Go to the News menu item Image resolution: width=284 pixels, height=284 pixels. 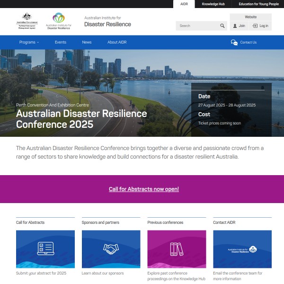coord(87,42)
